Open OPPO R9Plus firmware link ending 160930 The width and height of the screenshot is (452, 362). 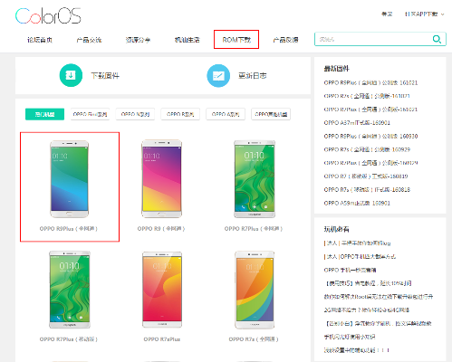point(370,136)
